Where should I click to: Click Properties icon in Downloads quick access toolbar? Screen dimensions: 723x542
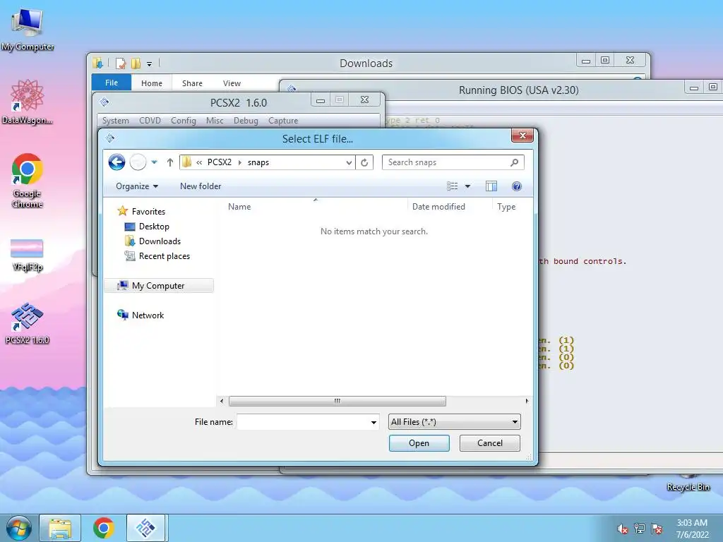pyautogui.click(x=121, y=63)
